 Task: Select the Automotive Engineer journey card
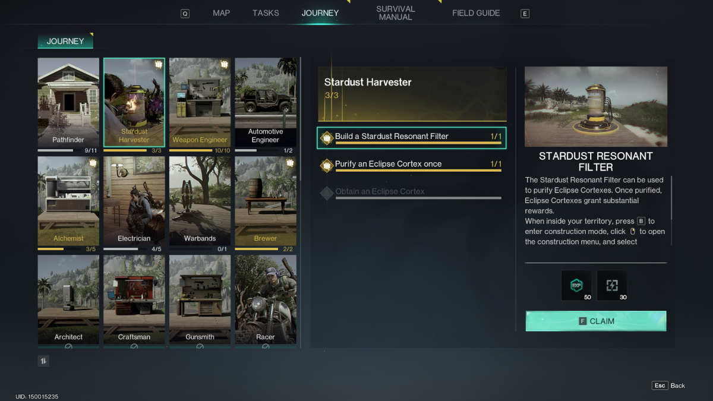[x=266, y=102]
